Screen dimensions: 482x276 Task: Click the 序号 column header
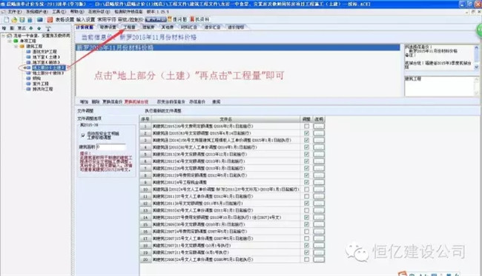coord(145,119)
